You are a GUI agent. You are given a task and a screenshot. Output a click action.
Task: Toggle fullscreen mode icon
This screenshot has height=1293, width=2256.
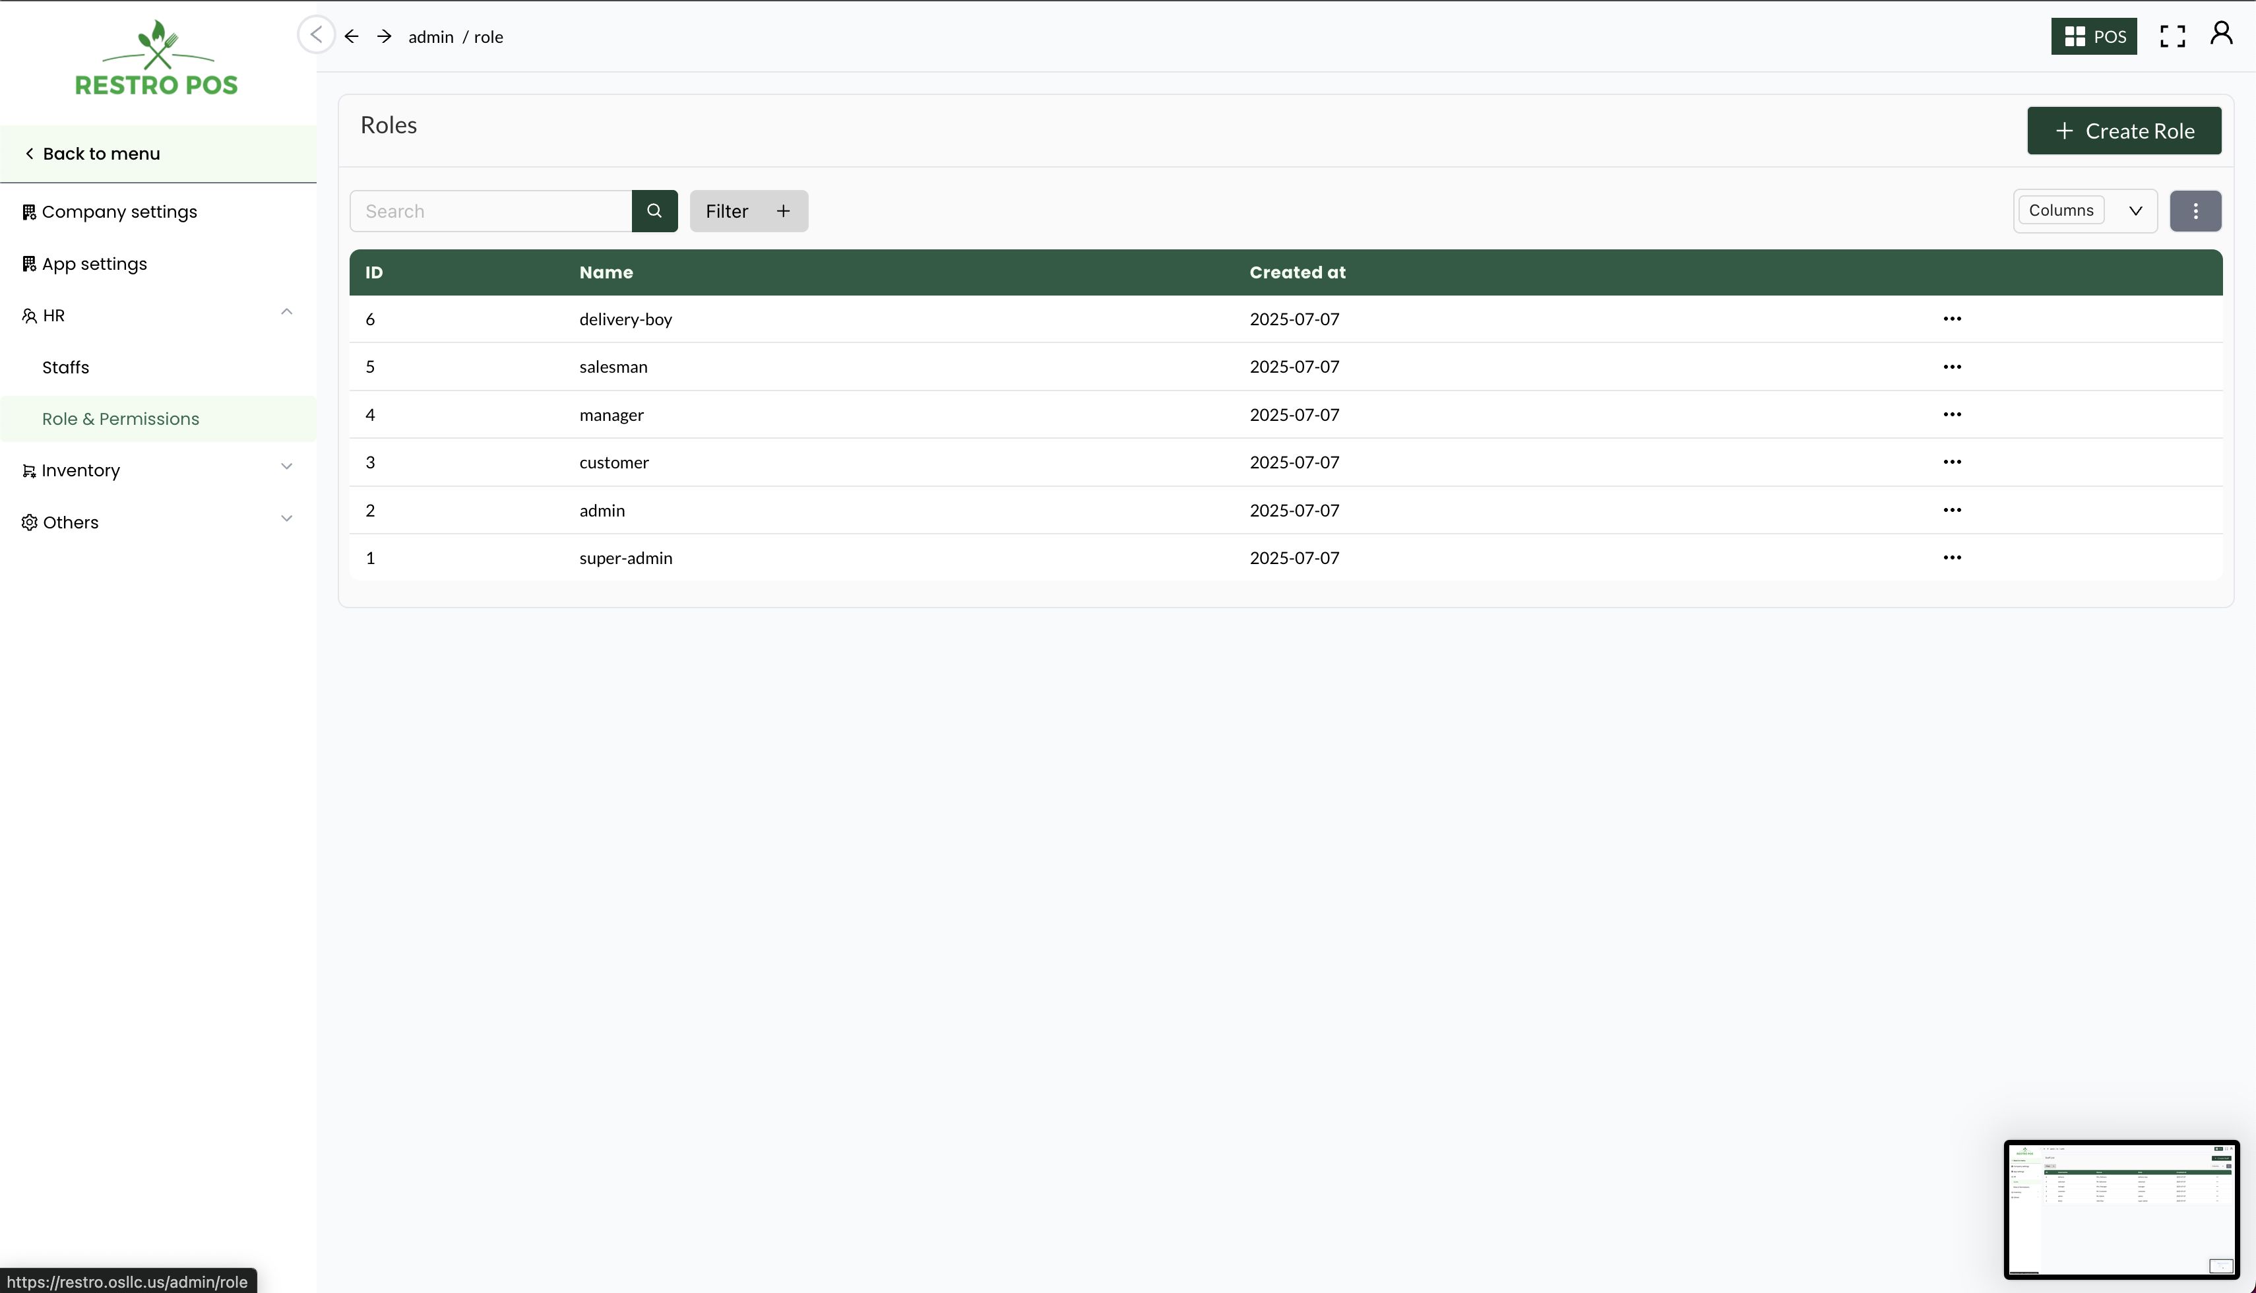[2172, 36]
